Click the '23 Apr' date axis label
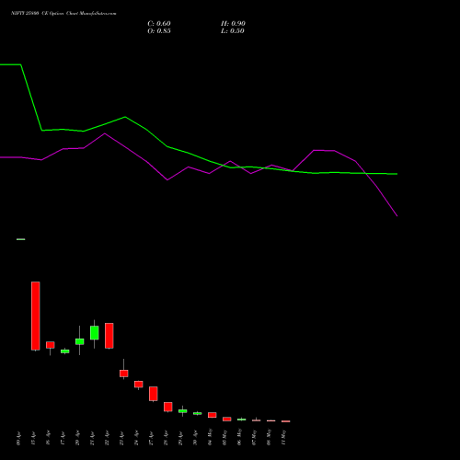 pyautogui.click(x=121, y=438)
